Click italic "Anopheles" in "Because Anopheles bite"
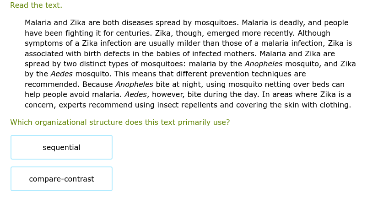The image size is (378, 198). tap(134, 84)
